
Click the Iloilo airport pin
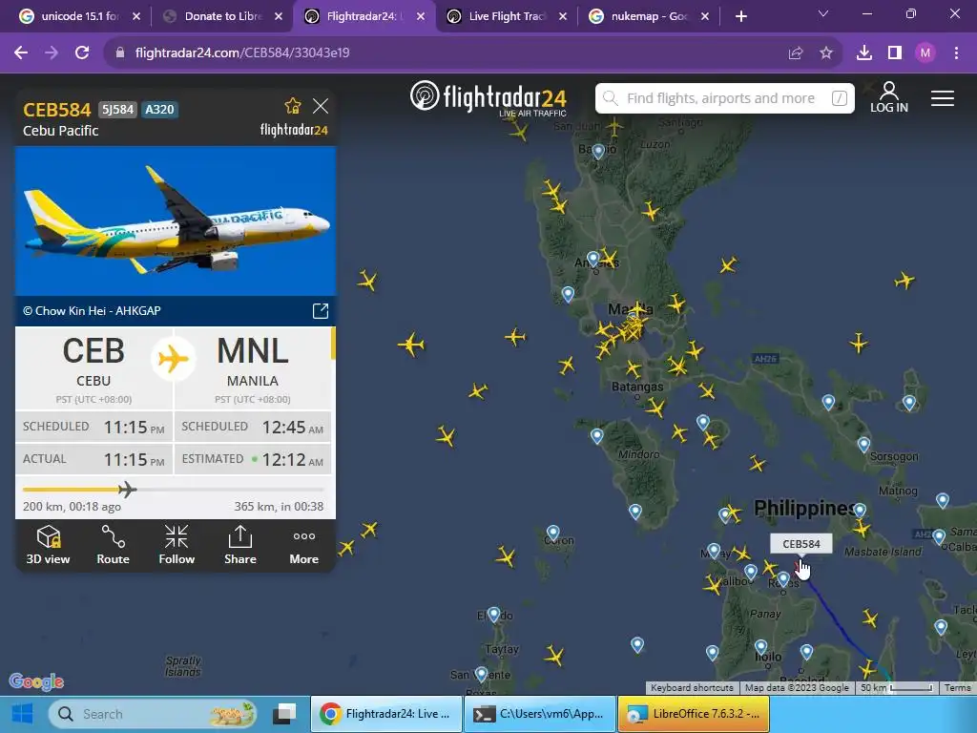[x=760, y=646]
